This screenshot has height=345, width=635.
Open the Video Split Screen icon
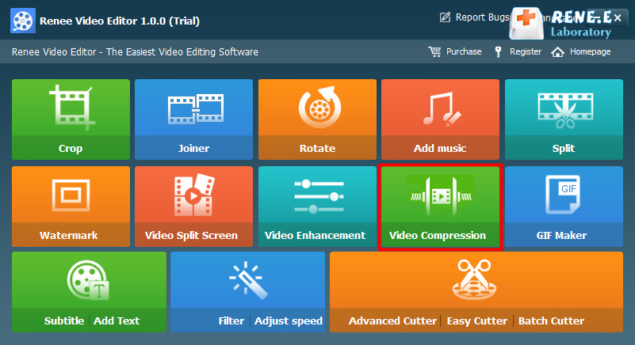[x=194, y=195]
